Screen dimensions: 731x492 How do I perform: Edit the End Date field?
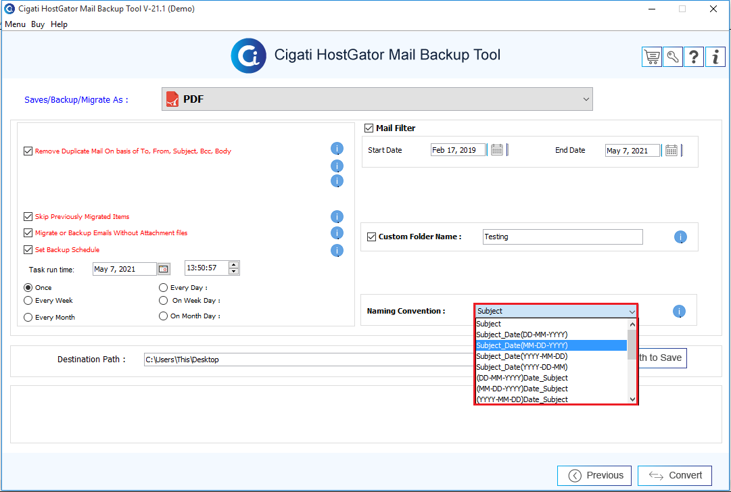(x=633, y=151)
